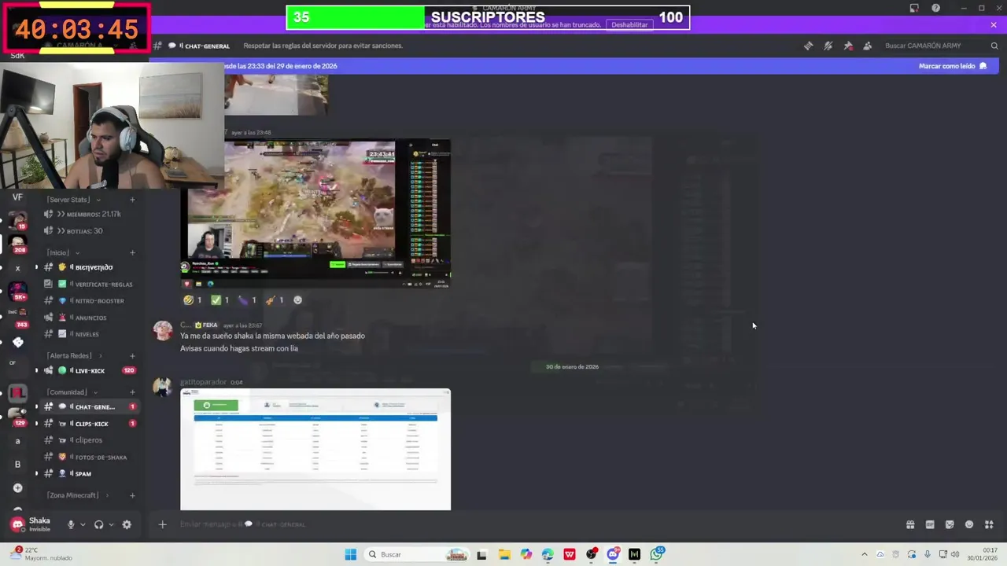Screen dimensions: 1007x566
Task: Open live-kick channel
Action: (90, 370)
